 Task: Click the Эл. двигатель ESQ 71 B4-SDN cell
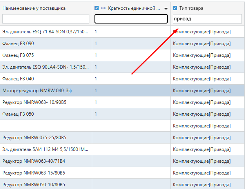[45, 32]
